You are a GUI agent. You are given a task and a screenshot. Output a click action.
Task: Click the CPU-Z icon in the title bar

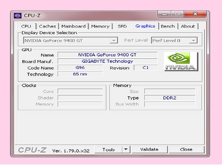click(x=18, y=15)
